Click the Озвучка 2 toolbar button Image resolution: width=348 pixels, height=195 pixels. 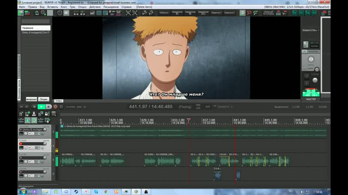click(229, 13)
